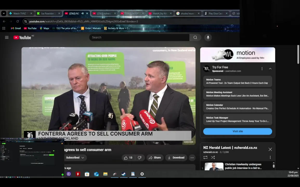The height and width of the screenshot is (187, 300).
Task: Mute the playing NZ tab audio
Action: click(82, 14)
